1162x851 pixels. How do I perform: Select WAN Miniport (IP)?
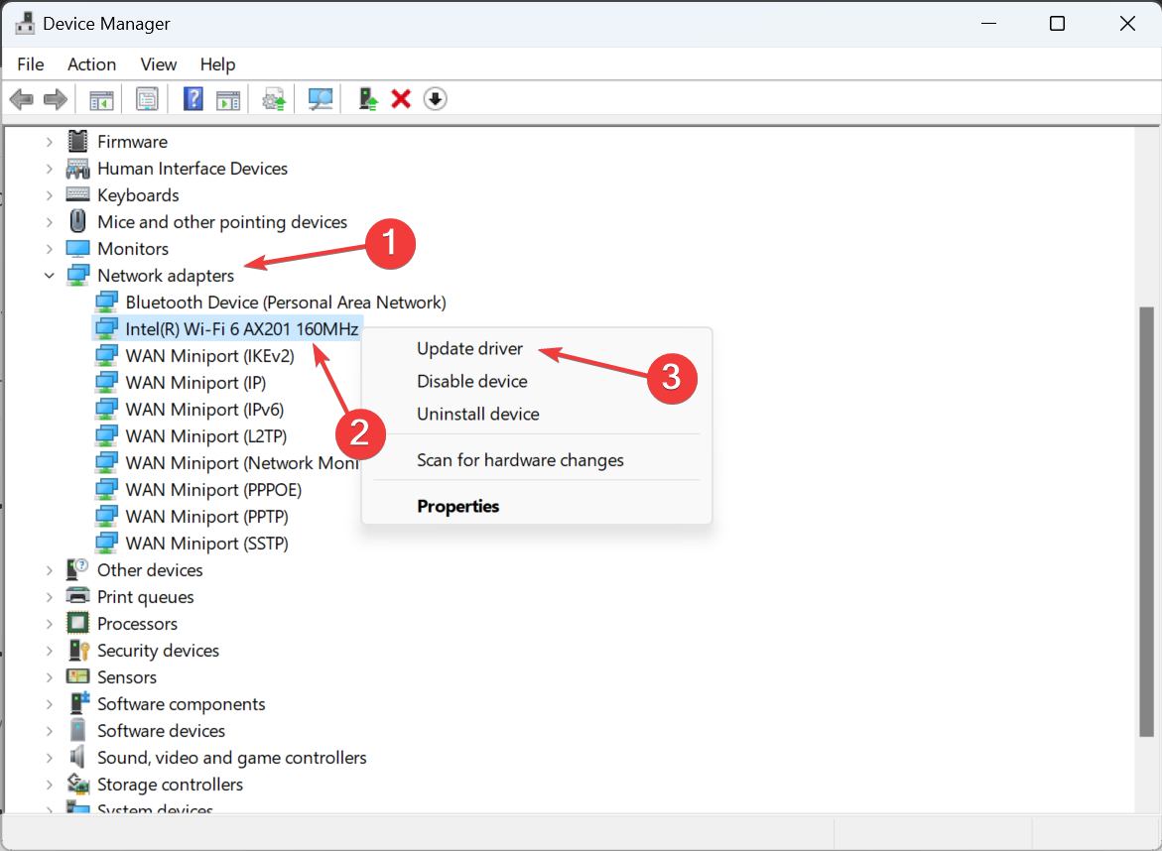195,382
